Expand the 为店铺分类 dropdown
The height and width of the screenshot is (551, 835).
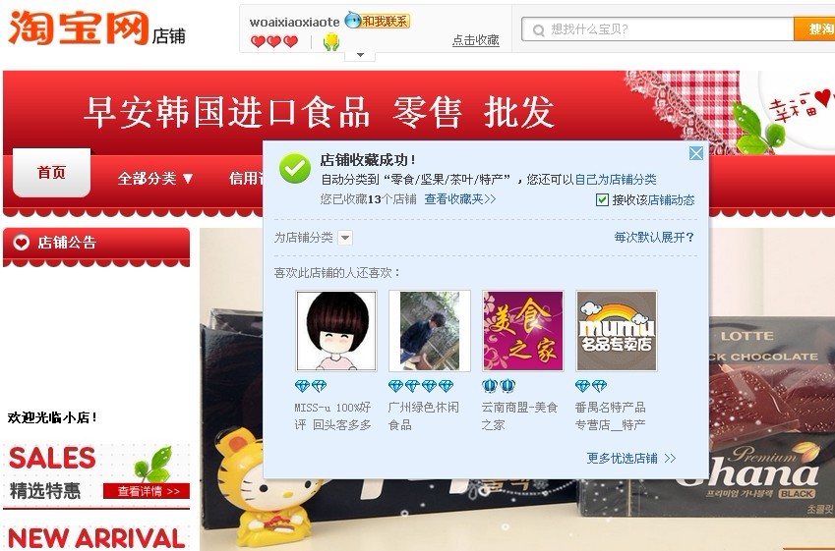[345, 238]
